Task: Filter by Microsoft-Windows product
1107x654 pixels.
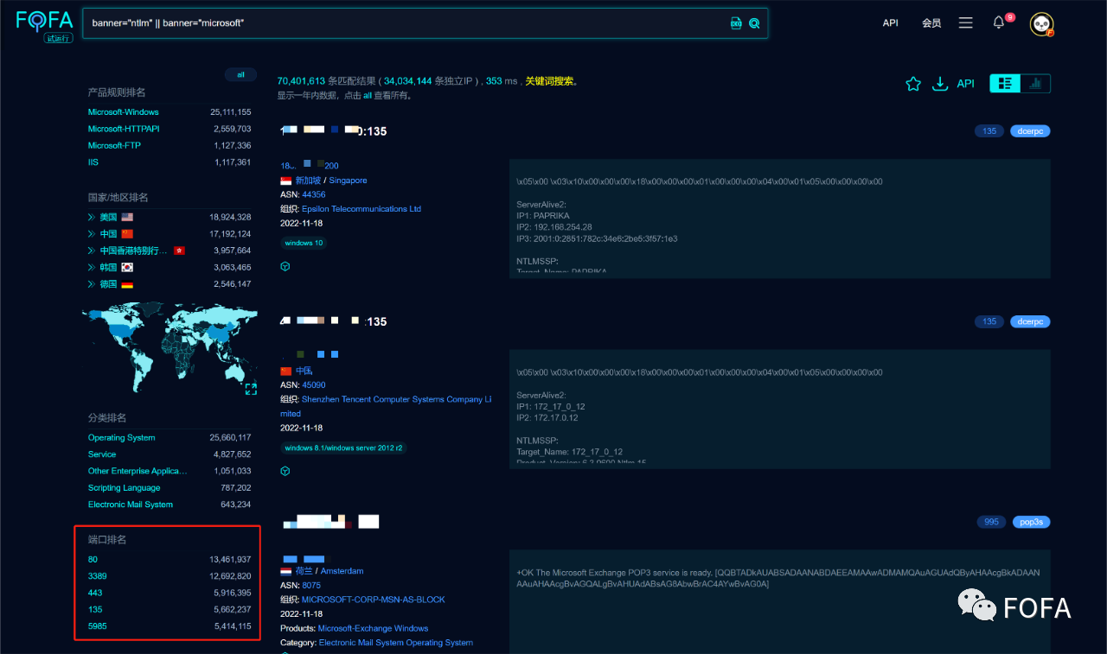Action: pyautogui.click(x=124, y=112)
